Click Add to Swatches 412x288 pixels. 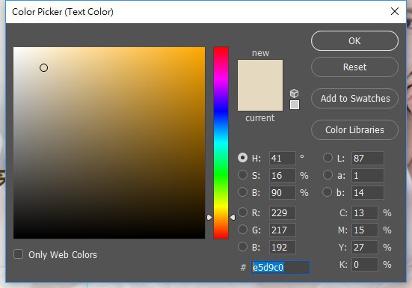354,99
